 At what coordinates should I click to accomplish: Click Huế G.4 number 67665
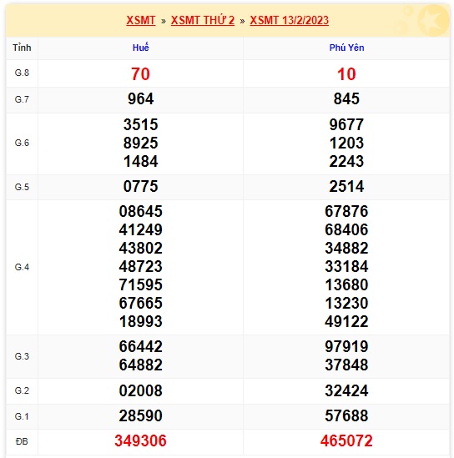click(140, 304)
